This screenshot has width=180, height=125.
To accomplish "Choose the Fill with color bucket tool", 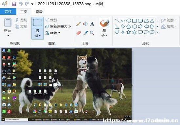I will [x=85, y=24].
